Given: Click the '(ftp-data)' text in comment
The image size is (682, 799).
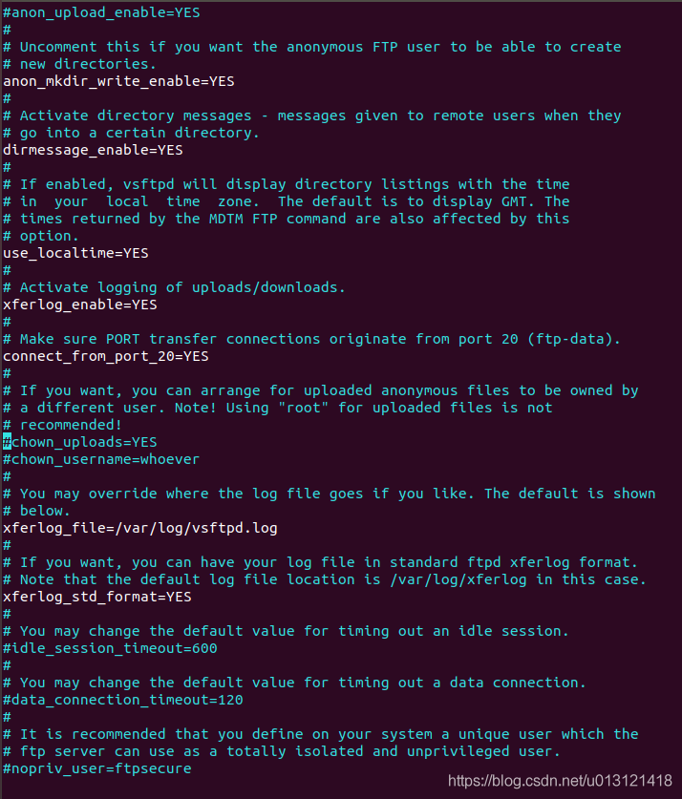Looking at the screenshot, I should pyautogui.click(x=573, y=340).
